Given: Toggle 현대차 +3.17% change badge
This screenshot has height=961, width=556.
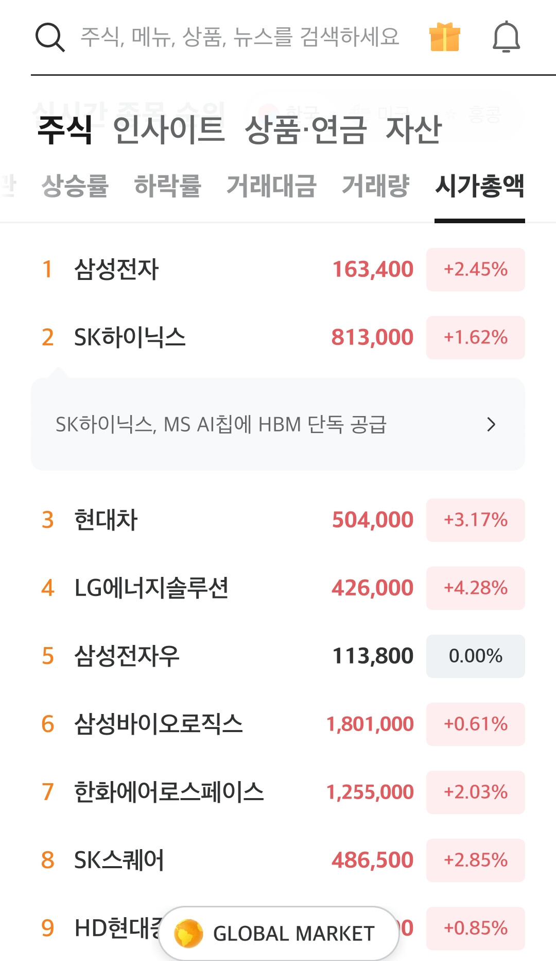Looking at the screenshot, I should tap(475, 520).
